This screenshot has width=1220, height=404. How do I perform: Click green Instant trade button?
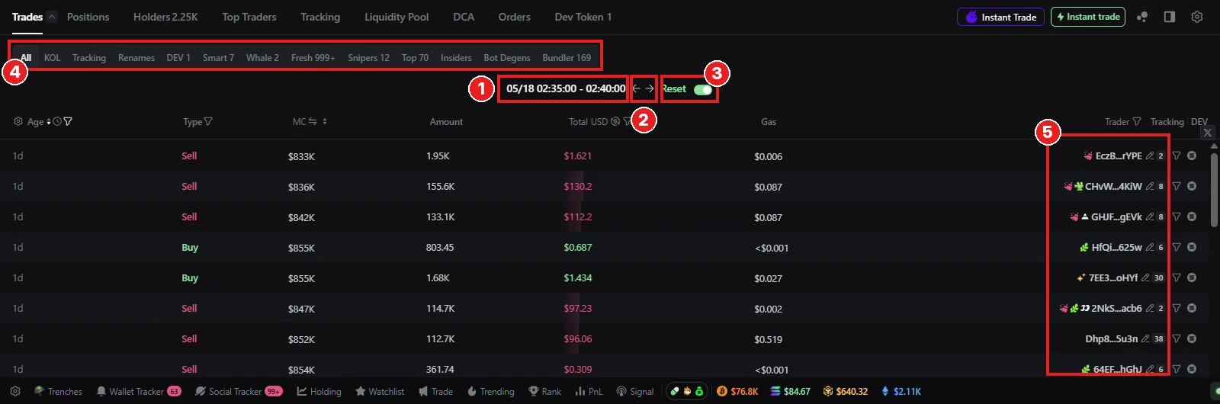tap(1088, 17)
